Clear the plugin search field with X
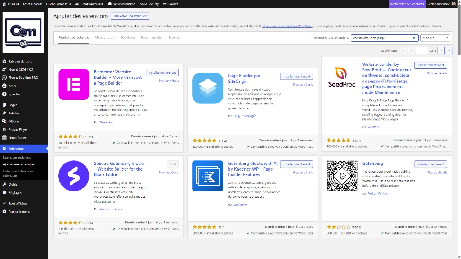The width and height of the screenshot is (461, 259). pos(414,38)
